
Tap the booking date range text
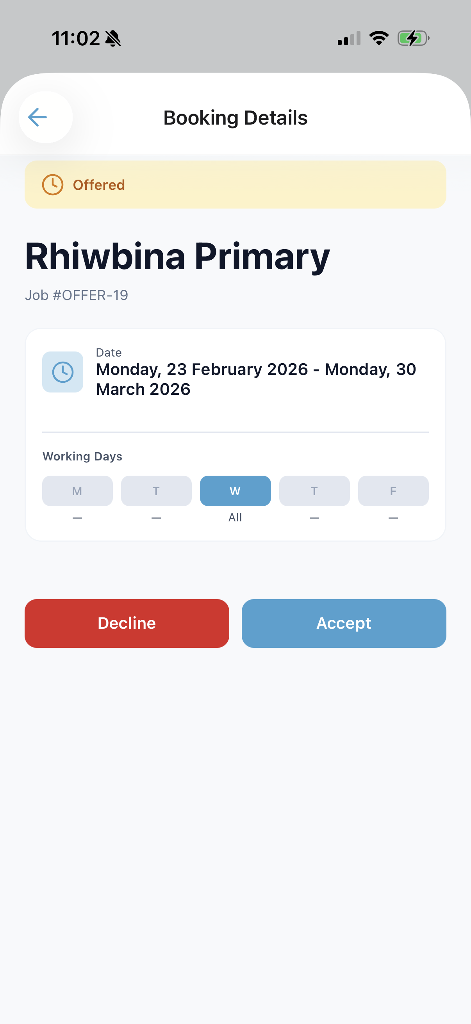(256, 379)
